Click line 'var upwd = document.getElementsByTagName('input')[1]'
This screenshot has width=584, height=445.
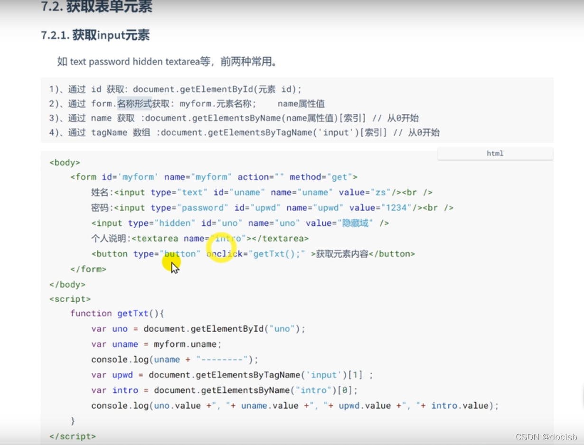coord(233,375)
